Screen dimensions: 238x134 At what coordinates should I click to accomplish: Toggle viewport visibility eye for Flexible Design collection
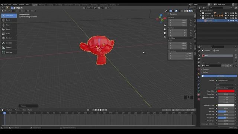coord(231,18)
